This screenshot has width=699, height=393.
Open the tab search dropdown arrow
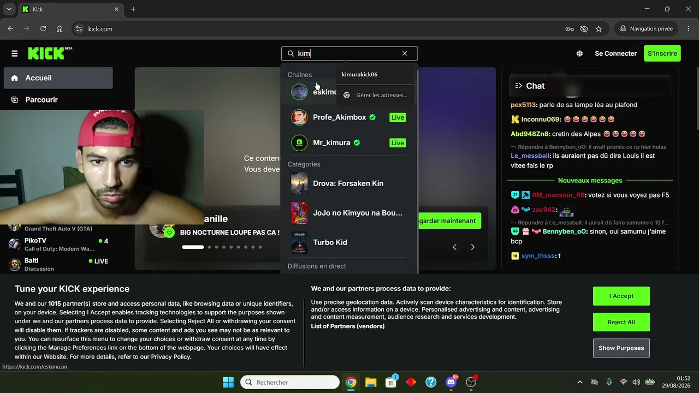pyautogui.click(x=9, y=9)
